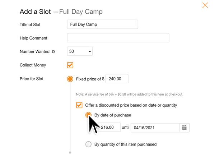Choose By quantity of this item purchased
This screenshot has width=219, height=157.
point(88,144)
